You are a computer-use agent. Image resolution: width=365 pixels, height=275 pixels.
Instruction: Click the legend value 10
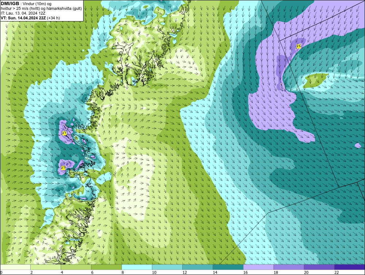pyautogui.click(x=154, y=272)
